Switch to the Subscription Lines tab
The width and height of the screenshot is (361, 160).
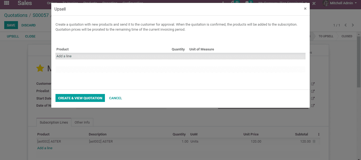[54, 122]
